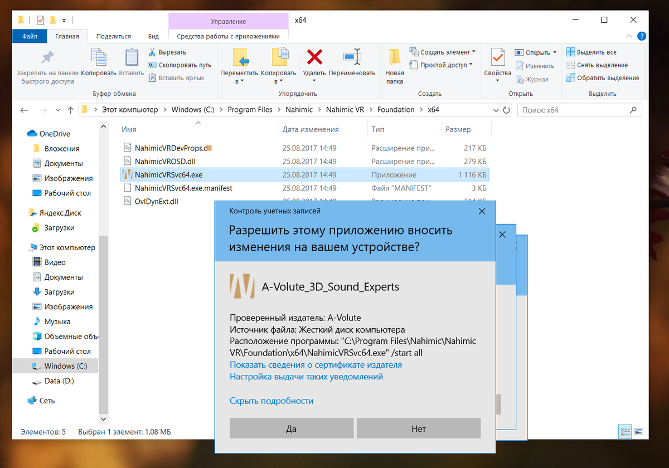Select file NahimicVRDevProps.dll
The width and height of the screenshot is (669, 468).
[x=173, y=148]
